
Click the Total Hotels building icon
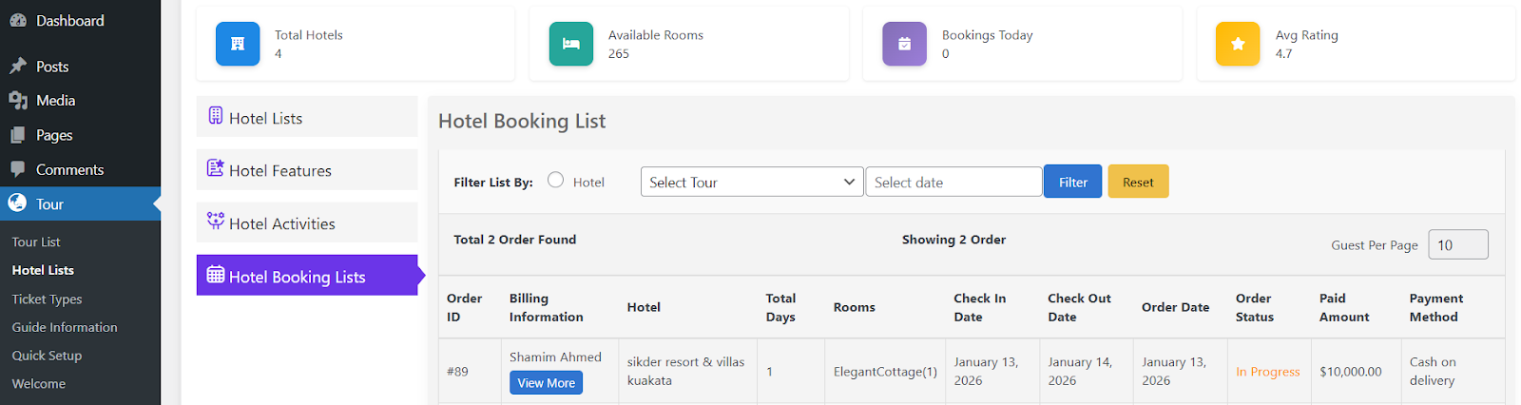click(x=238, y=44)
